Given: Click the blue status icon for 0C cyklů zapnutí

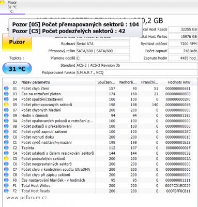Looking at the screenshot, I should pyautogui.click(x=6, y=131).
